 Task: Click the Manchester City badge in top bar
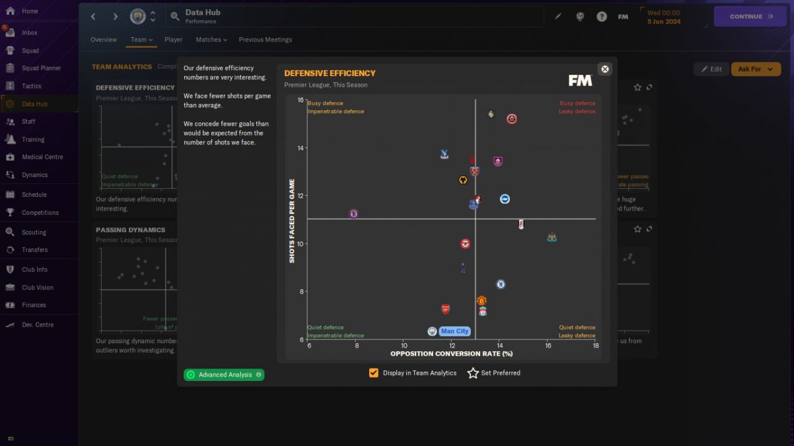pyautogui.click(x=138, y=17)
